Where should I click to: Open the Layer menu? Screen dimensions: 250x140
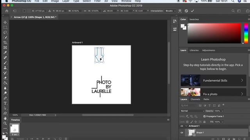[66, 1]
